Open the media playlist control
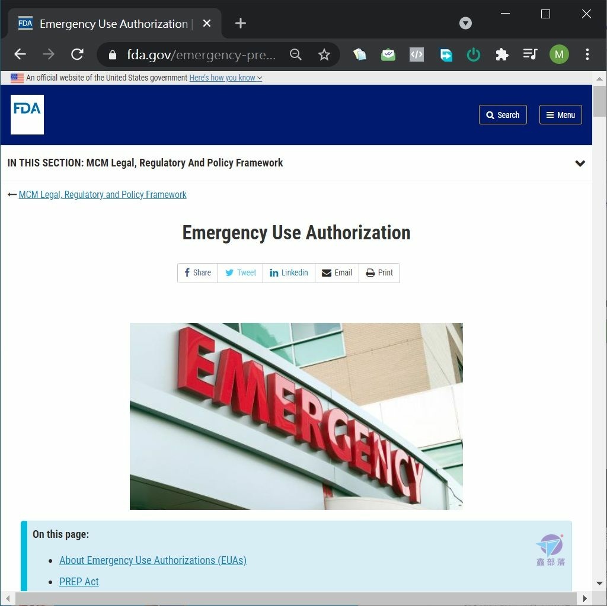The height and width of the screenshot is (606, 607). point(530,54)
